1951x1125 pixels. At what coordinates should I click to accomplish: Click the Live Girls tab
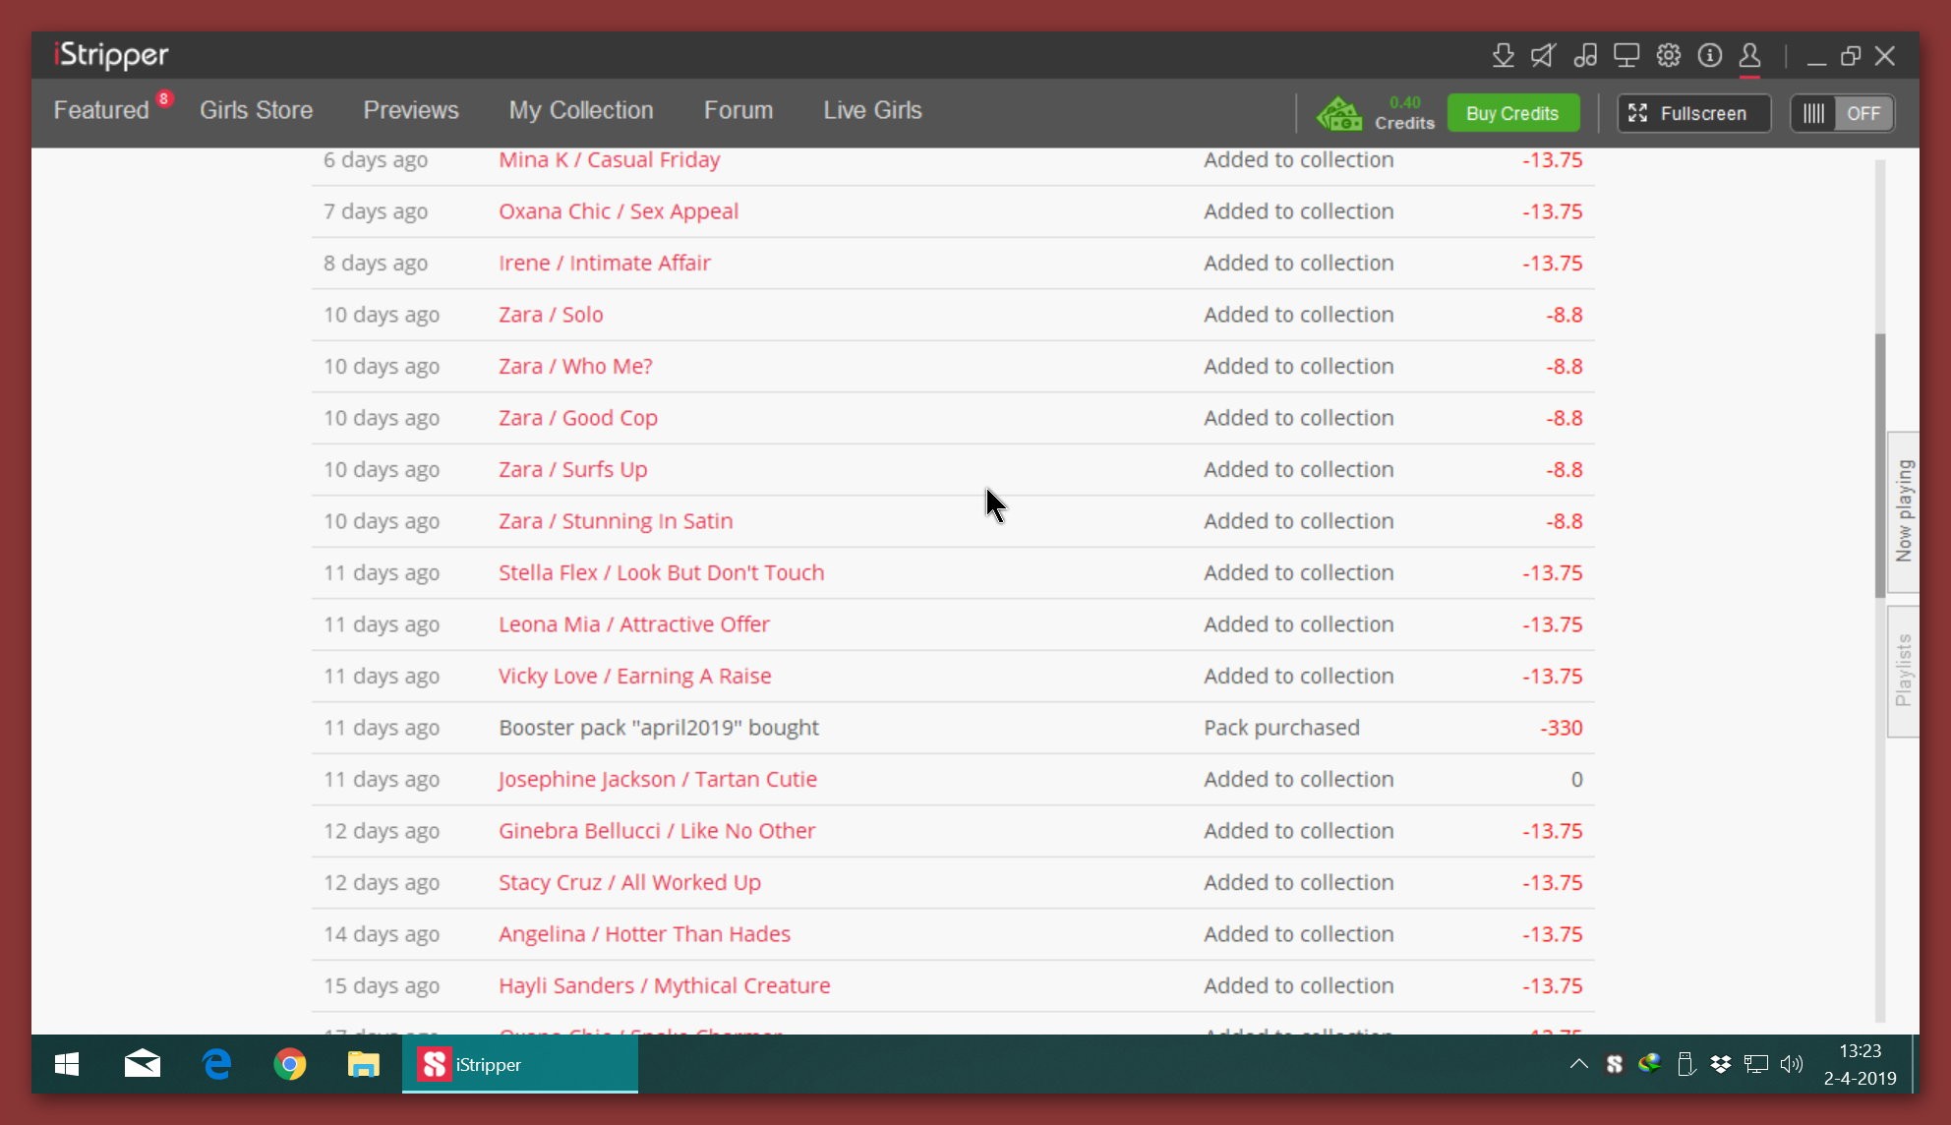click(x=872, y=110)
